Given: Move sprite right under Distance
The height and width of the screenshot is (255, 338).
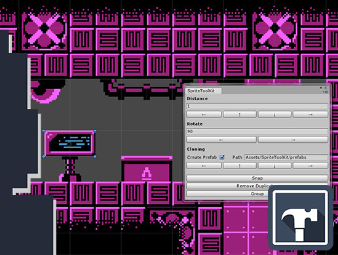Looking at the screenshot, I should (310, 114).
